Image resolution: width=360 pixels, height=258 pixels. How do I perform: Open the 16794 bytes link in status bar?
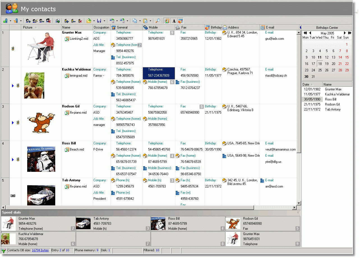tap(40, 250)
